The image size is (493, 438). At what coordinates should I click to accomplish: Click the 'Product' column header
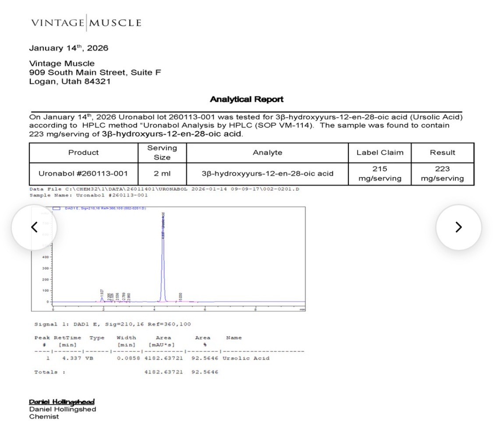83,153
